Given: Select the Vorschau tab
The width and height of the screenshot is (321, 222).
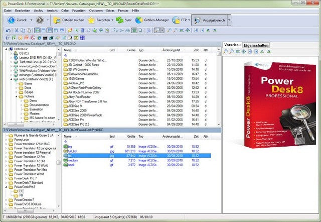Looking at the screenshot, I should coord(232,45).
